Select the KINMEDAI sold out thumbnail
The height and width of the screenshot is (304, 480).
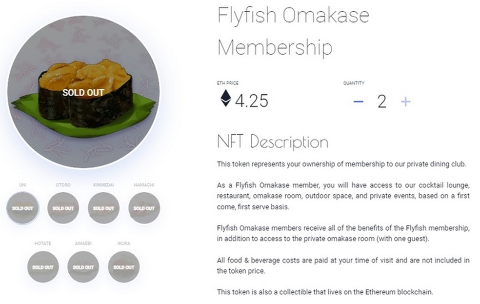[103, 208]
